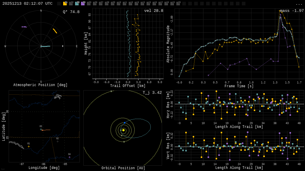Click station 01 cross marker on map
This screenshot has width=305, height=171.
pyautogui.click(x=29, y=146)
